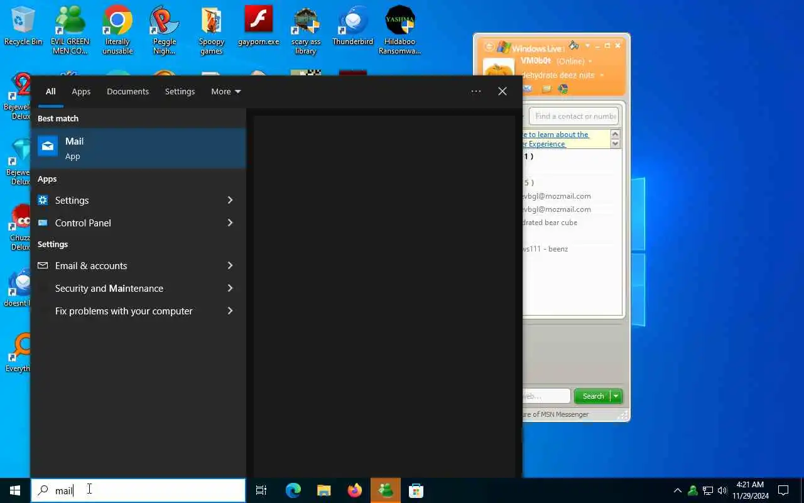The height and width of the screenshot is (503, 804).
Task: Open the Spoopy games folder
Action: (x=212, y=30)
